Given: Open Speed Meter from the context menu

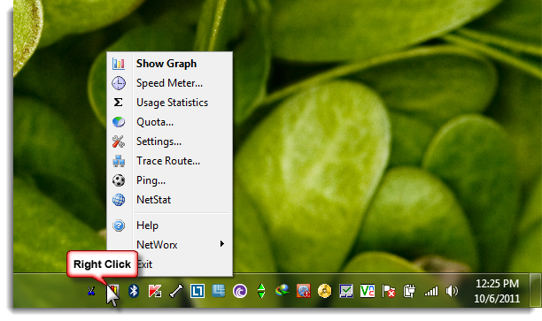Looking at the screenshot, I should click(x=169, y=83).
